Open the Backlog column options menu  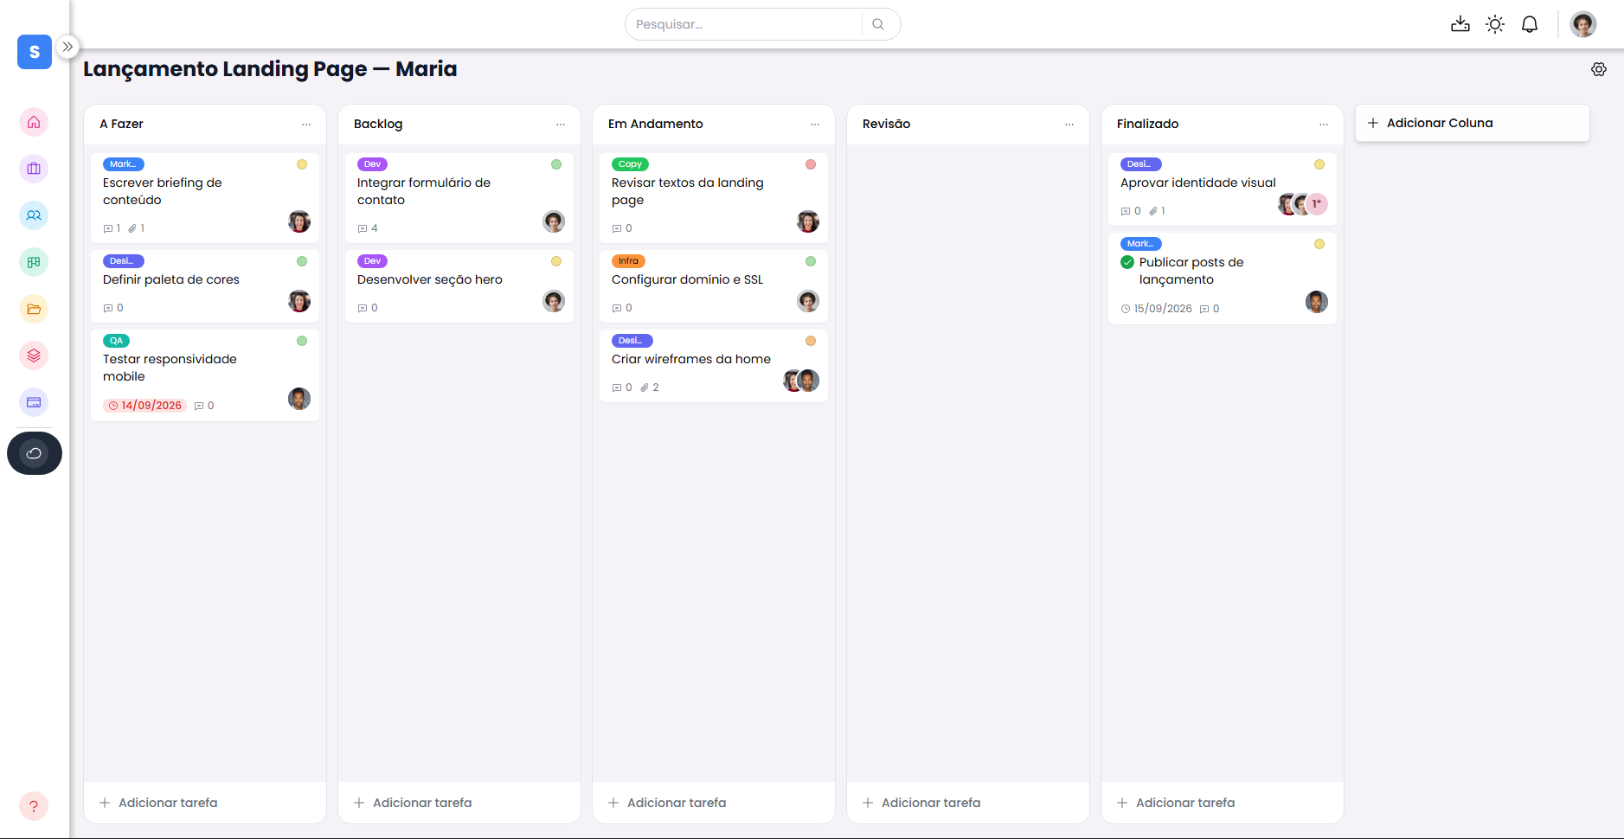tap(561, 125)
